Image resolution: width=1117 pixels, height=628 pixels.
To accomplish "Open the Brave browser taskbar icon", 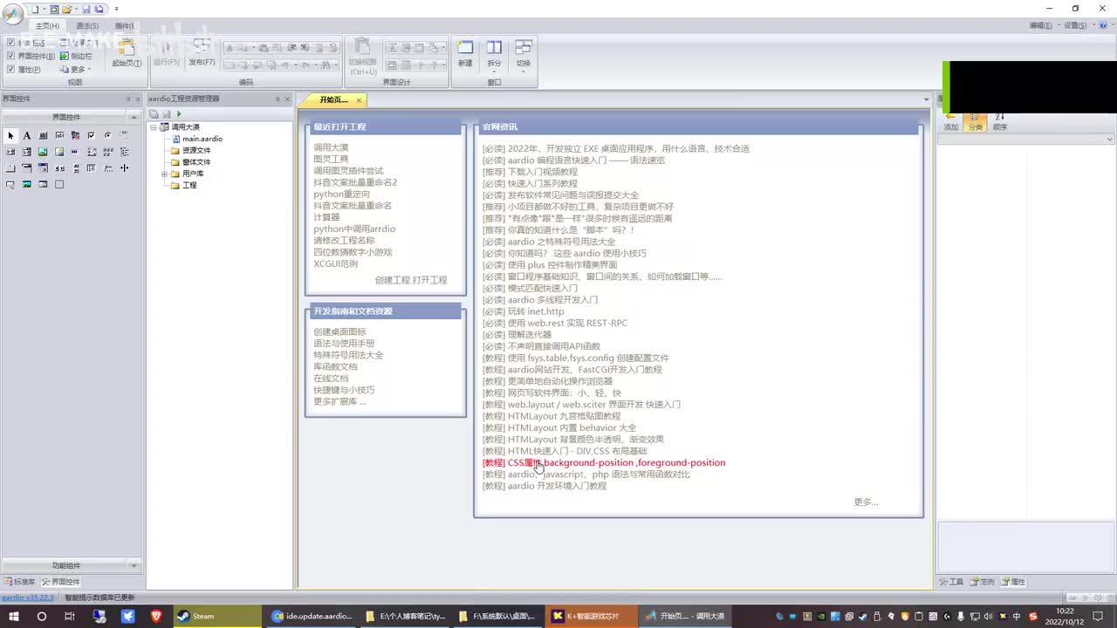I will point(155,616).
